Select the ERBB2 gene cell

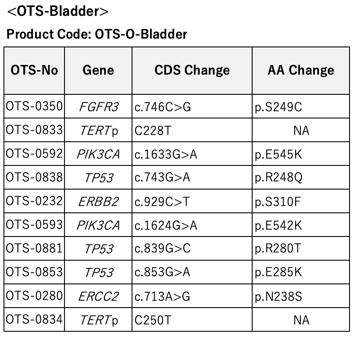click(x=98, y=201)
